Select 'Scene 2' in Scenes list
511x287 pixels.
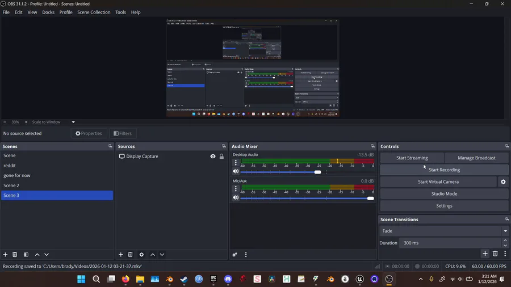click(x=57, y=185)
